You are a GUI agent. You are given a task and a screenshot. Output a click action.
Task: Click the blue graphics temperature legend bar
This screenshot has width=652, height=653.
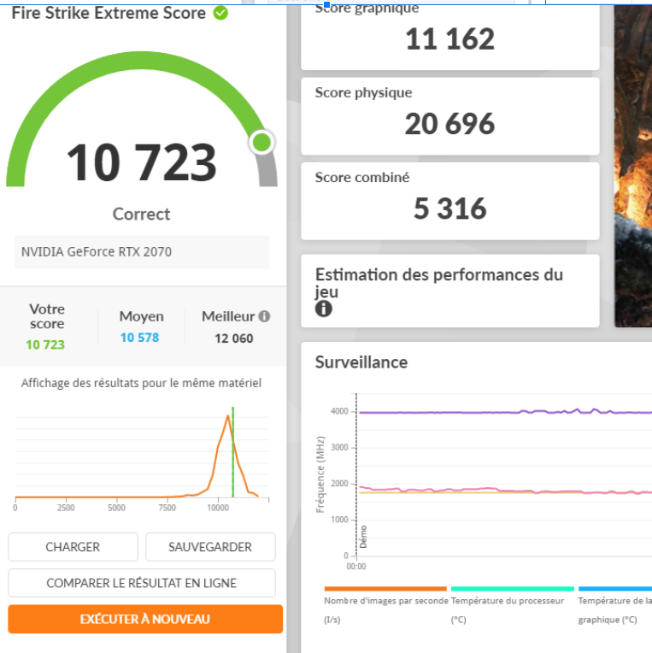tap(615, 588)
